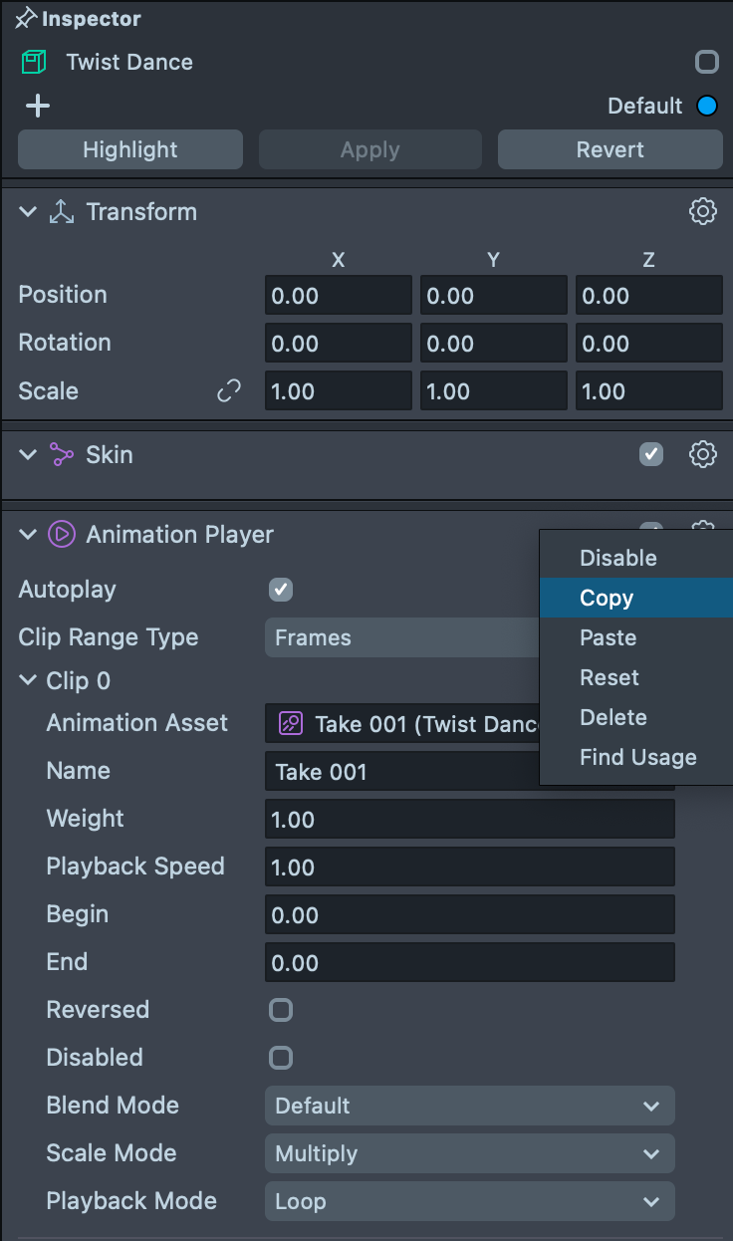Open the Playback Mode dropdown
The image size is (733, 1241).
pyautogui.click(x=469, y=1201)
